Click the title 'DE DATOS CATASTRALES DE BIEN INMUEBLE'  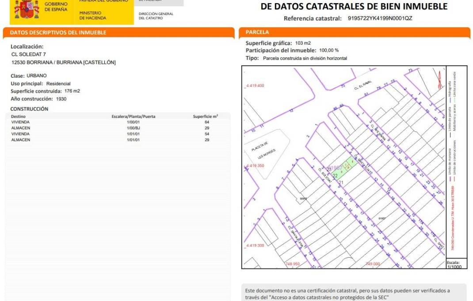click(x=354, y=6)
